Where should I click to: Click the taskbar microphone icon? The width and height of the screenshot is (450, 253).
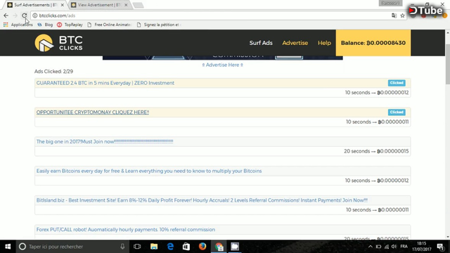(122, 247)
